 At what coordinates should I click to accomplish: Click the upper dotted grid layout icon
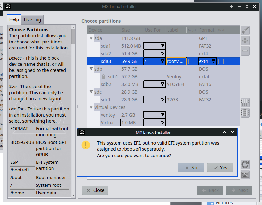[x=245, y=102]
